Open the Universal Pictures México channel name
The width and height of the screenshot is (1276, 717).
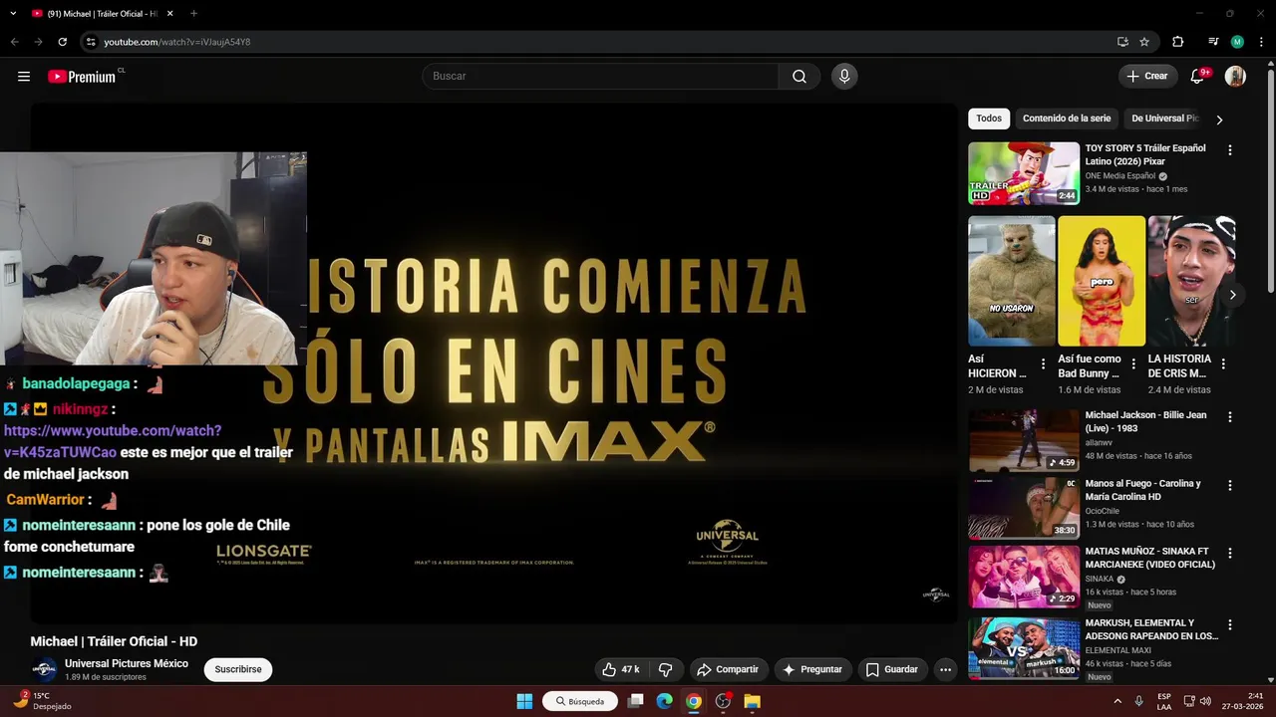click(x=127, y=663)
